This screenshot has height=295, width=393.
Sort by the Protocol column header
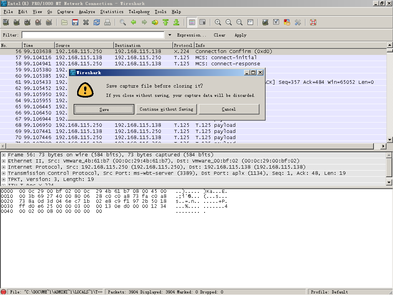[x=183, y=45]
